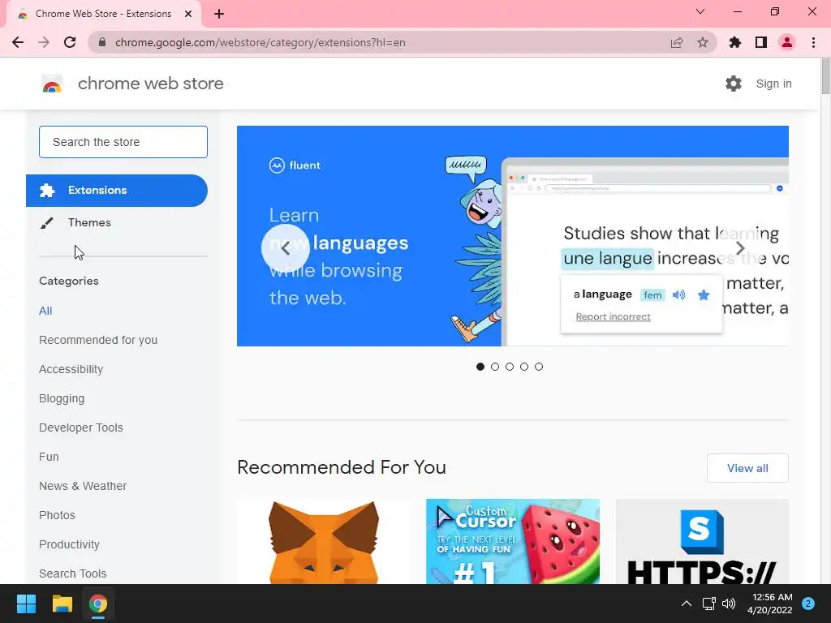Close the Chrome Web Store tab
This screenshot has width=831, height=623.
(188, 14)
